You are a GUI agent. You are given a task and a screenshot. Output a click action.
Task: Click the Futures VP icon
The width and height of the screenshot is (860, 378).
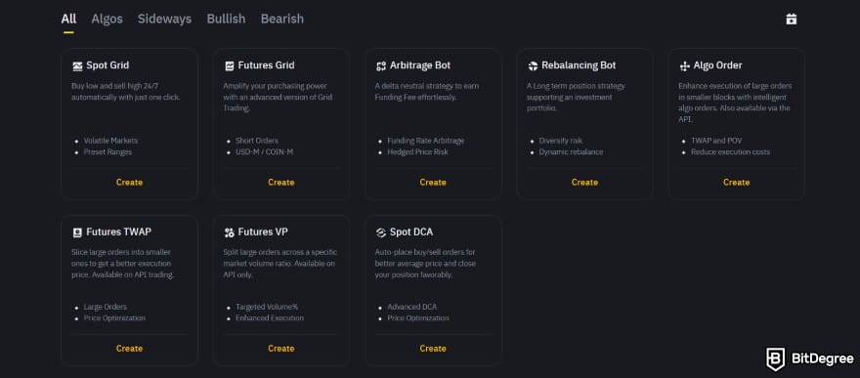(x=230, y=232)
